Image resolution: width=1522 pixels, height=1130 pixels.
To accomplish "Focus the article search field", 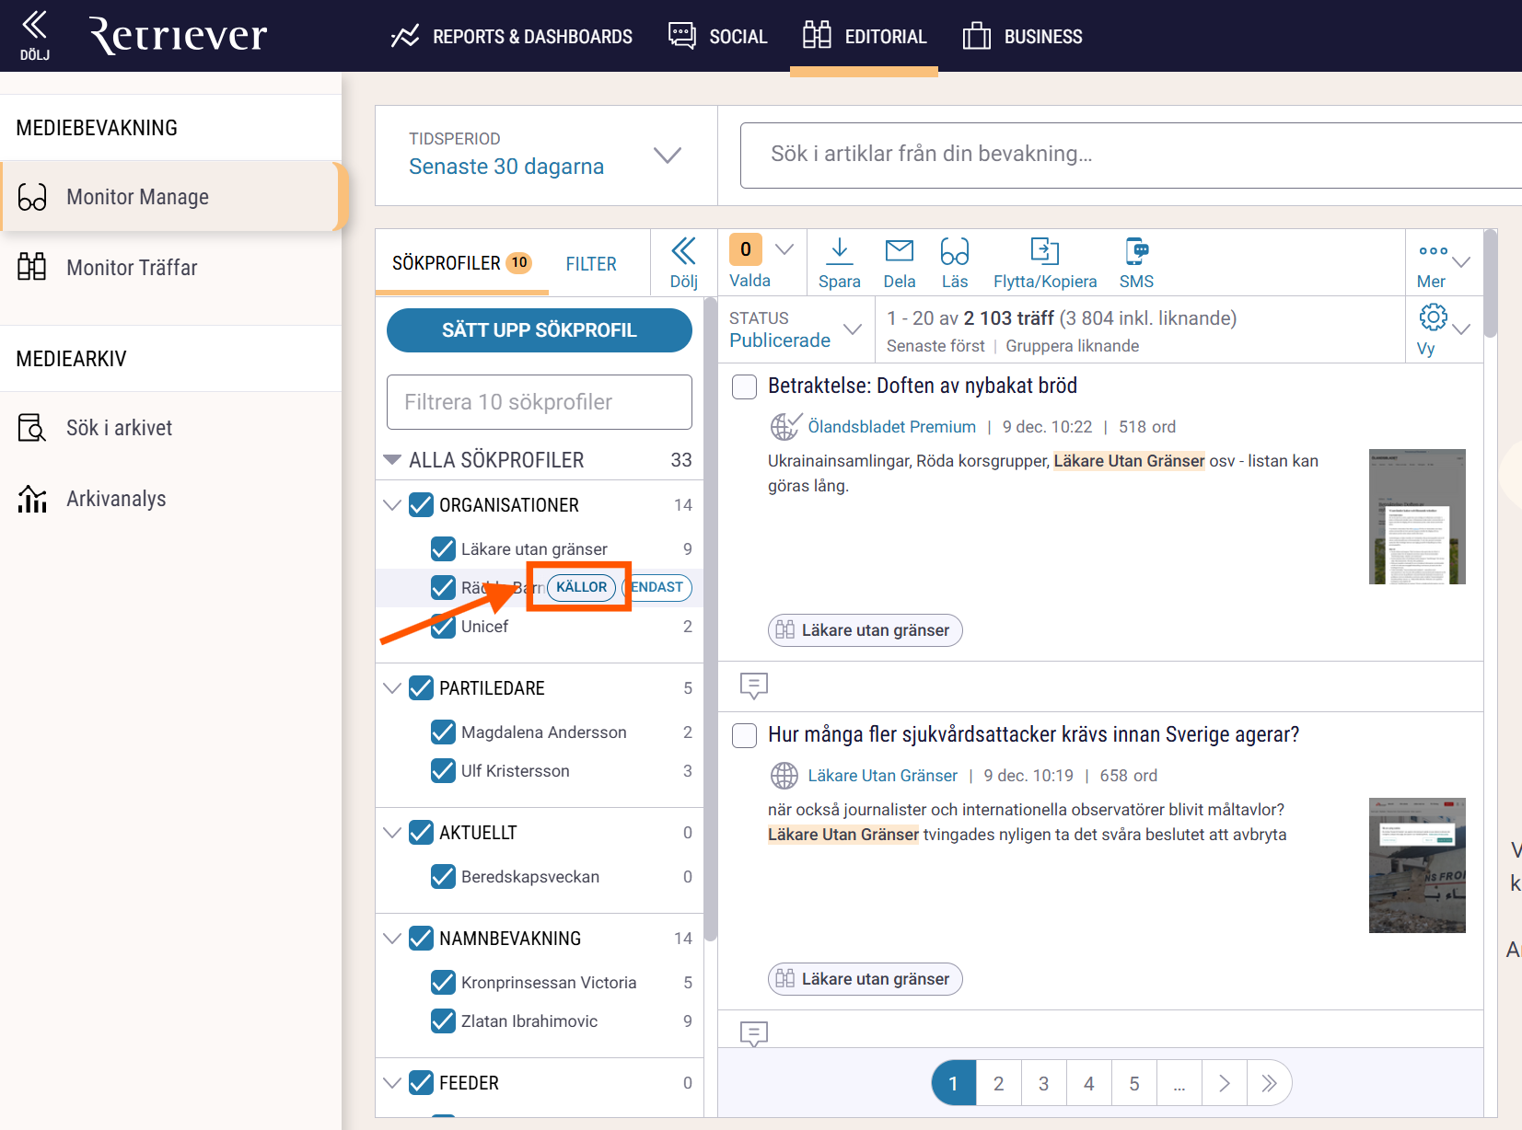I will tap(1131, 155).
